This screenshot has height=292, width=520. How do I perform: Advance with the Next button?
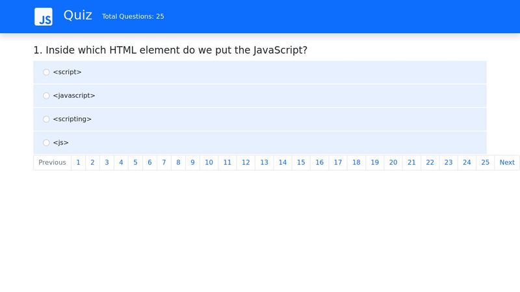pos(507,163)
